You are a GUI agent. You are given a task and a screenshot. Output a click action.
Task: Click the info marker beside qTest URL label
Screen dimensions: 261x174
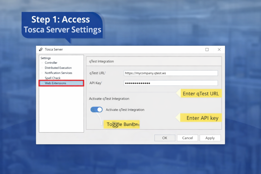(105, 72)
